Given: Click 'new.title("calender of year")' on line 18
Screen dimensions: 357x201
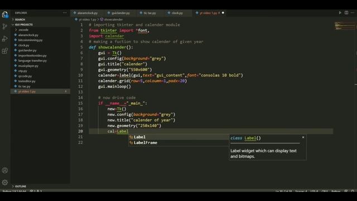Looking at the screenshot, I should (x=141, y=120).
